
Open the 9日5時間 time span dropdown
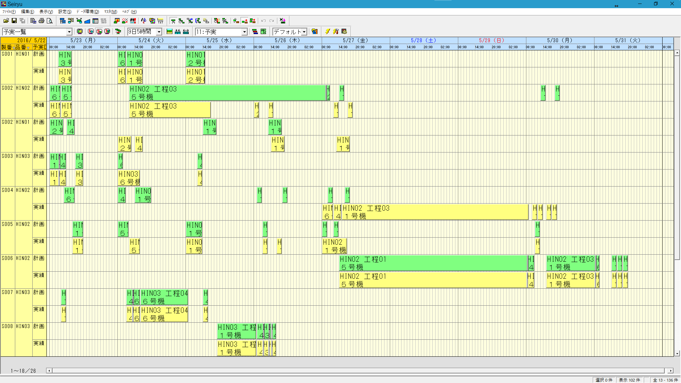pyautogui.click(x=159, y=32)
